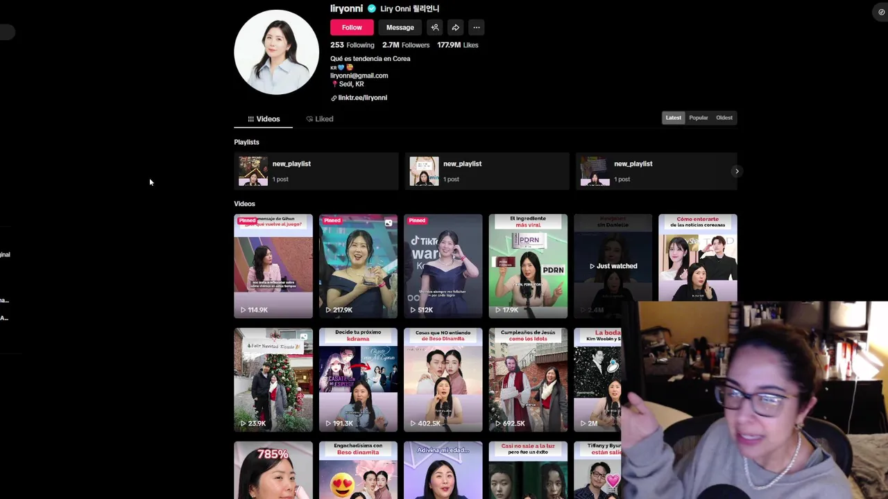Open the linktr.ee/liryonni link
Viewport: 888px width, 499px height.
click(x=362, y=98)
